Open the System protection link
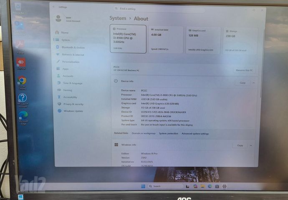288x200 pixels. coord(169,133)
